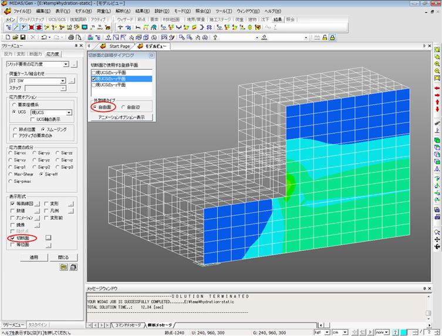Click the Zoom In magnifier in right toolbar

pos(437,65)
